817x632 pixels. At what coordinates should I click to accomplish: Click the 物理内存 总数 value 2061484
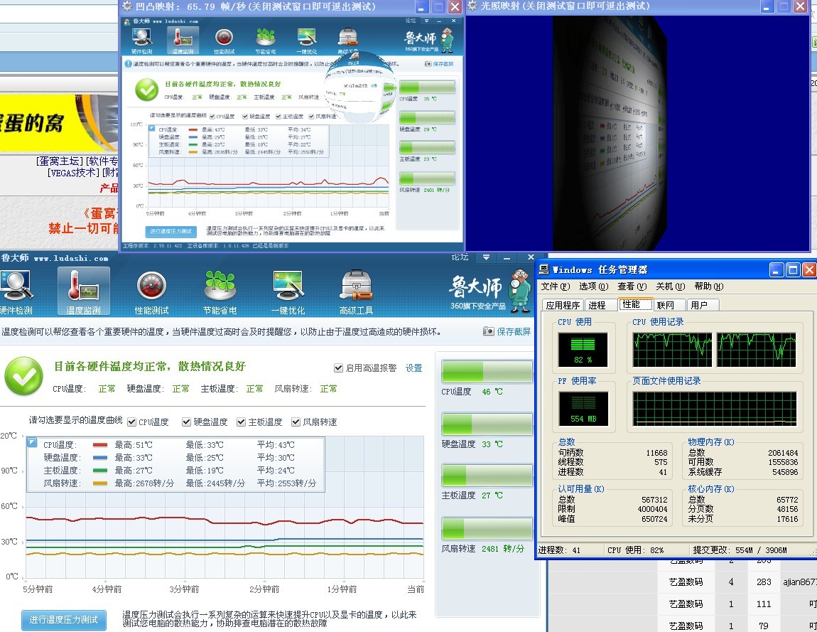(783, 453)
